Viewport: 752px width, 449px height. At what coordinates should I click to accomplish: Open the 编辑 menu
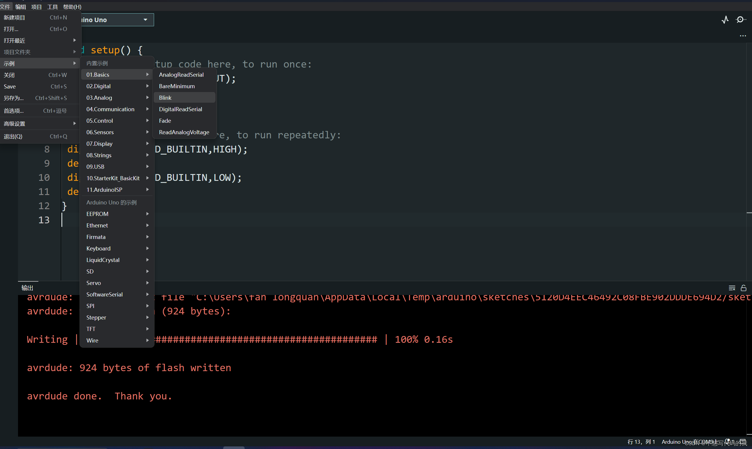[x=21, y=7]
